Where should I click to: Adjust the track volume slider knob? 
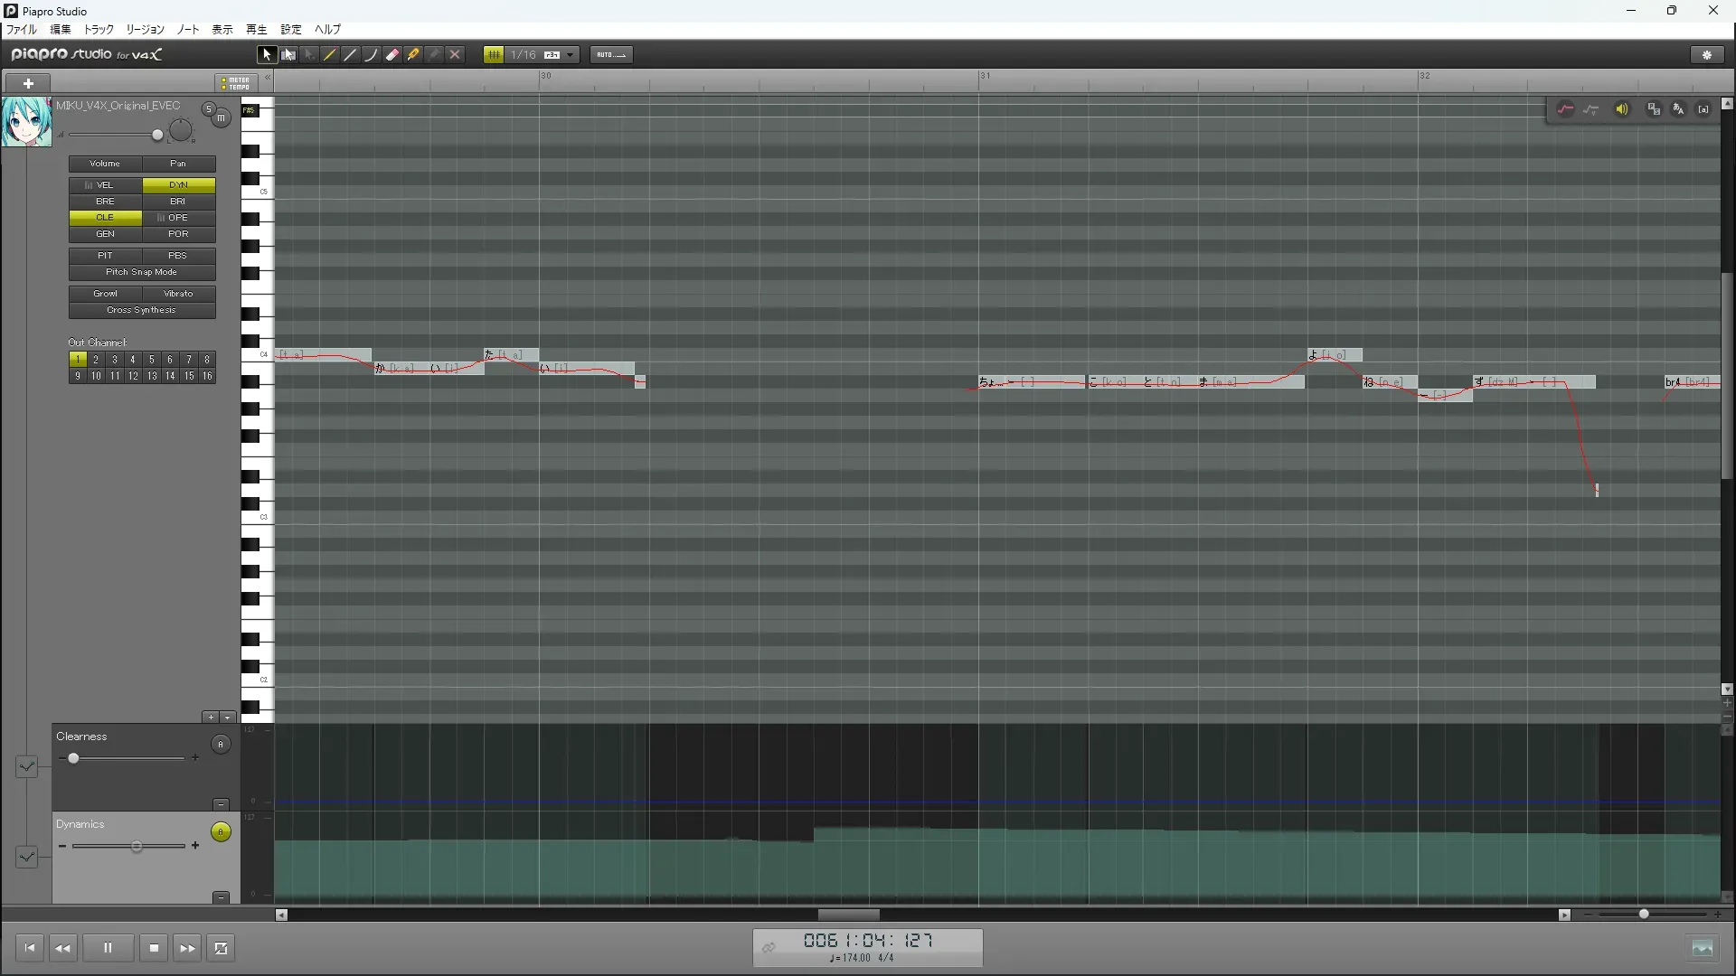157,136
